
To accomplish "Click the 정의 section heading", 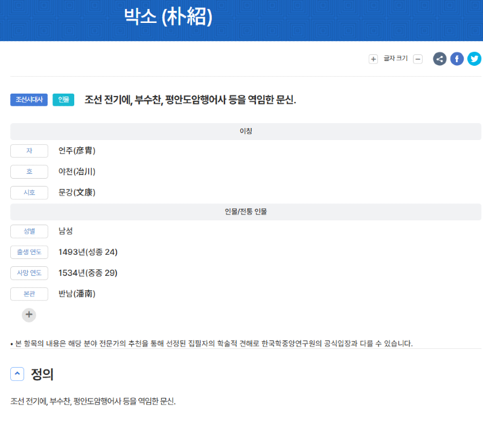I will [x=42, y=374].
